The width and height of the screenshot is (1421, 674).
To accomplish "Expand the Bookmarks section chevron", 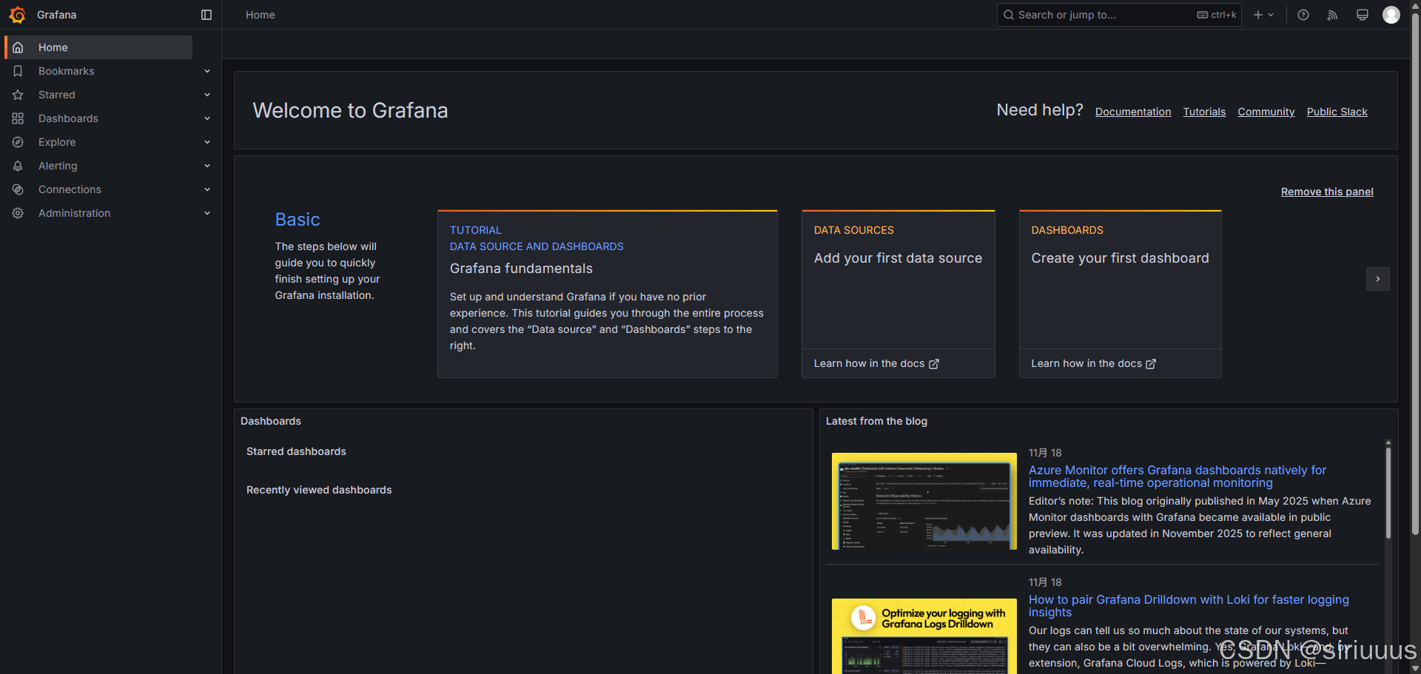I will click(x=207, y=71).
